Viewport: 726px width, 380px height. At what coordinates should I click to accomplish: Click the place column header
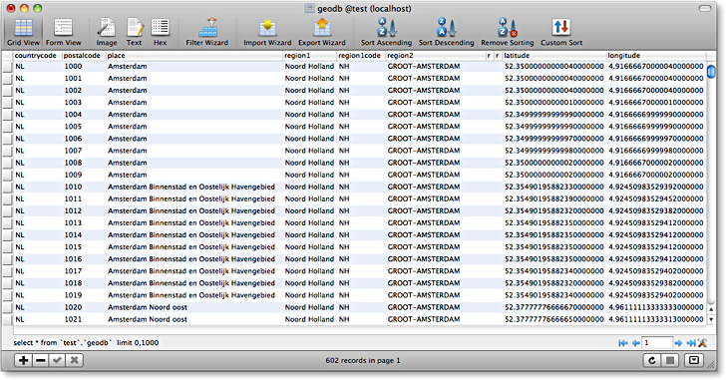pos(194,56)
